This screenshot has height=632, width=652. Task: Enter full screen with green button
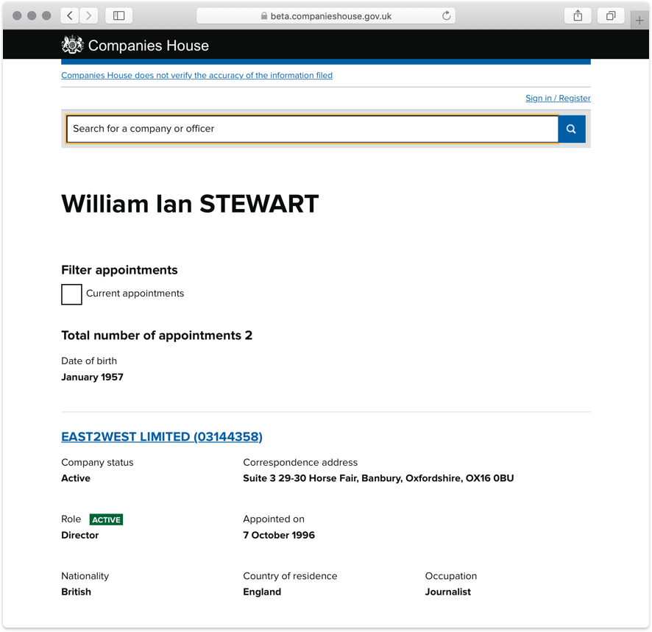coord(46,15)
